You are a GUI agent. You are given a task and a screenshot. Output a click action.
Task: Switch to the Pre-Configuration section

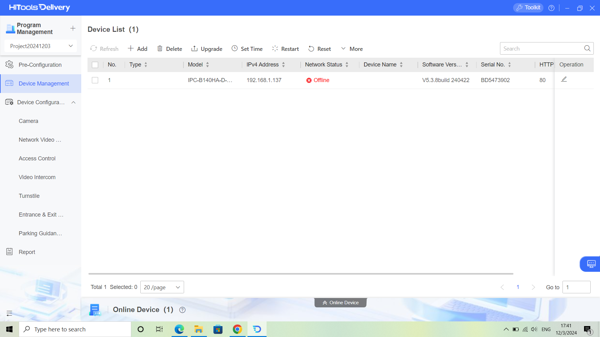40,65
